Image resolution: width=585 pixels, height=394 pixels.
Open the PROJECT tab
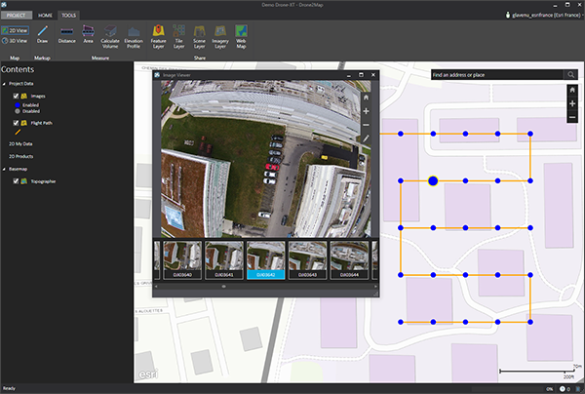pos(17,16)
